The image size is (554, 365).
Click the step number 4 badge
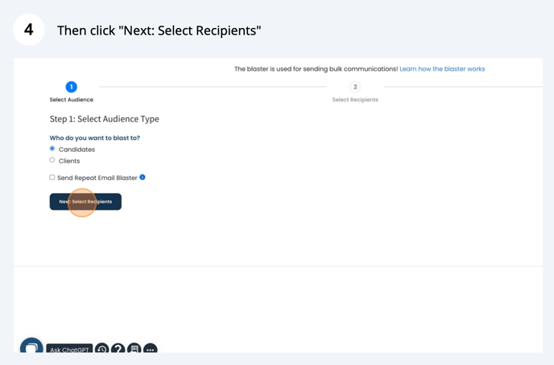click(29, 30)
